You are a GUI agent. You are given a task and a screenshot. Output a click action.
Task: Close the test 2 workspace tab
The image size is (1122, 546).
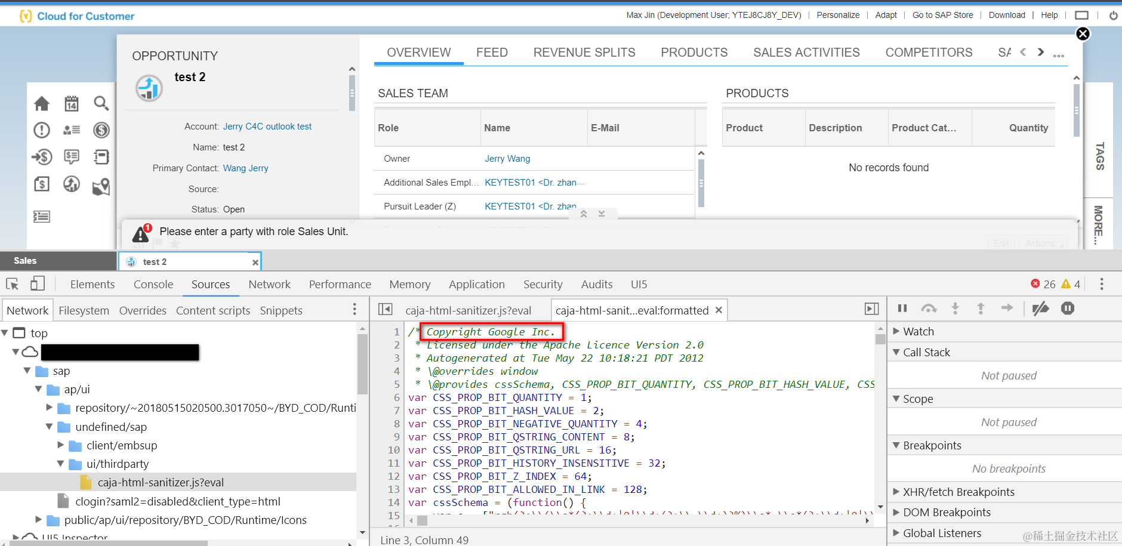(255, 262)
